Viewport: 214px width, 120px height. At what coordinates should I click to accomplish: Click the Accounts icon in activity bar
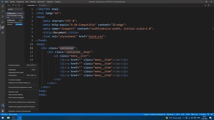[3, 105]
